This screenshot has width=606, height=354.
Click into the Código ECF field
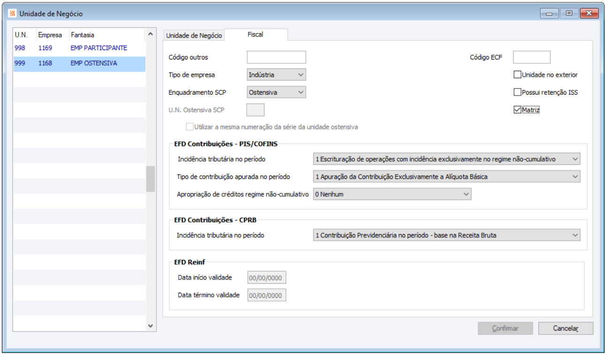[x=531, y=57]
